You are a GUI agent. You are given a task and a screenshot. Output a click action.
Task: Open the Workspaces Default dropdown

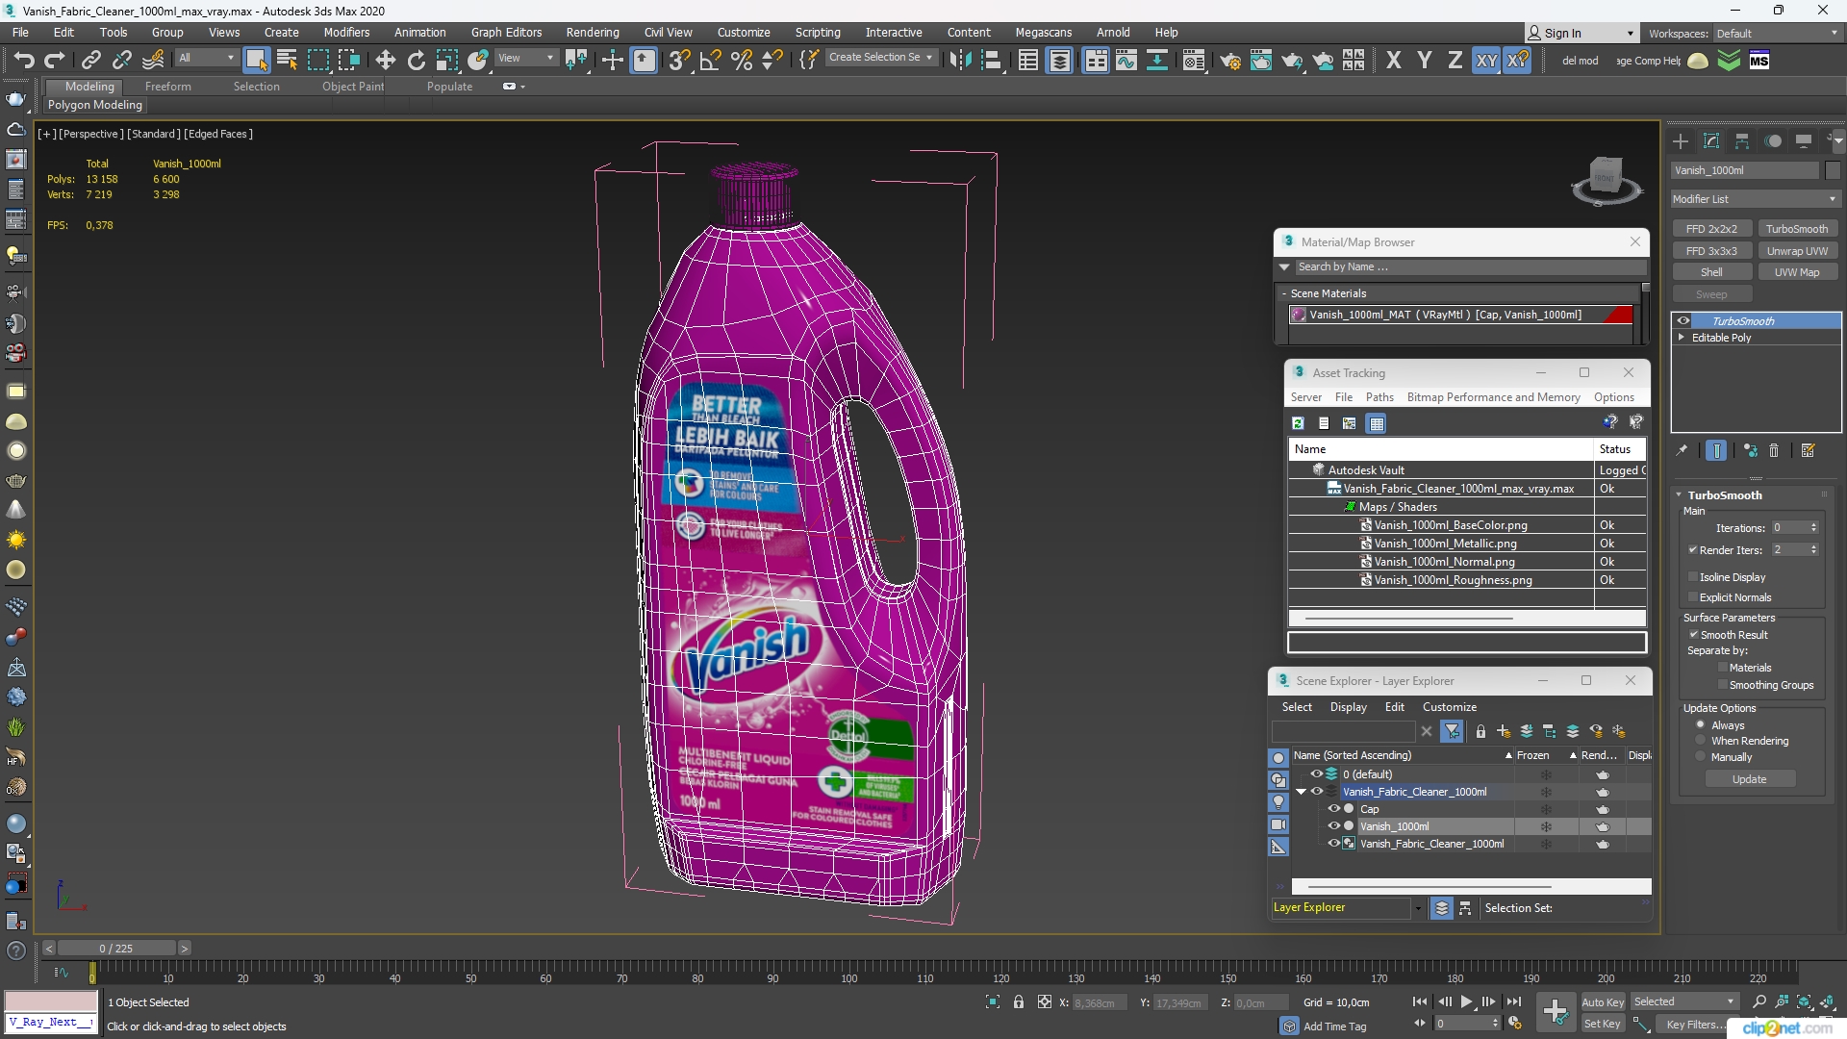tap(1777, 34)
